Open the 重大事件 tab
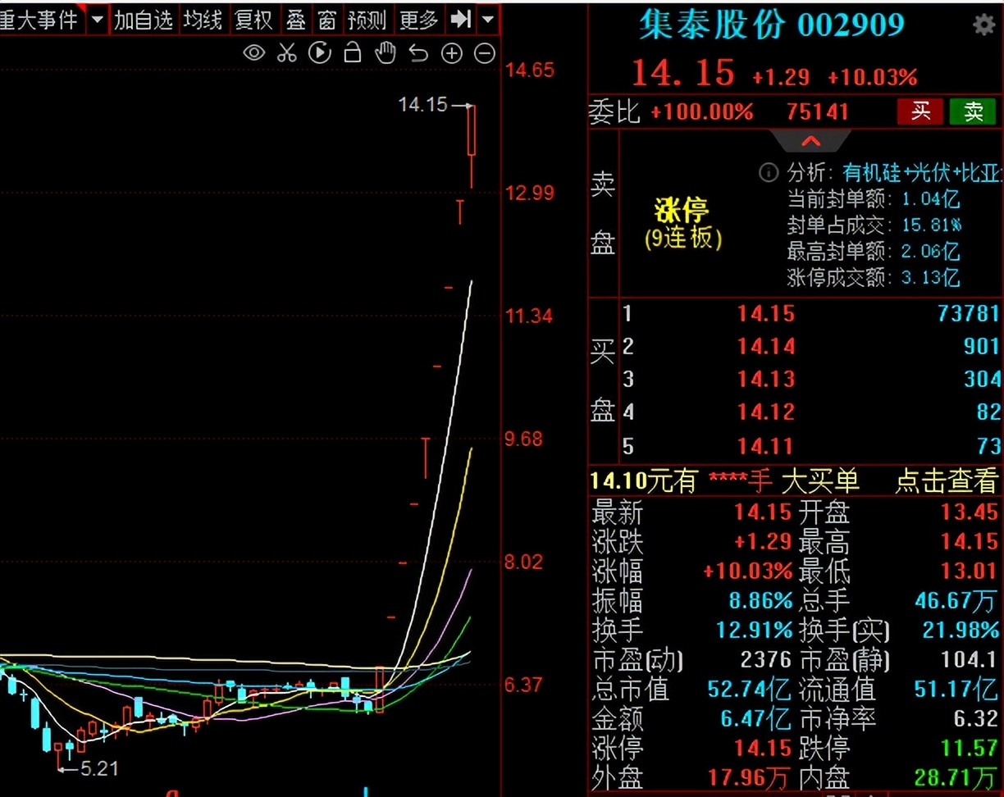Viewport: 1004px width, 797px height. [39, 19]
